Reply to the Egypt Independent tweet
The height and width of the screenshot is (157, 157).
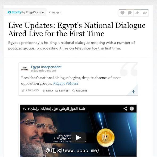(x=48, y=91)
